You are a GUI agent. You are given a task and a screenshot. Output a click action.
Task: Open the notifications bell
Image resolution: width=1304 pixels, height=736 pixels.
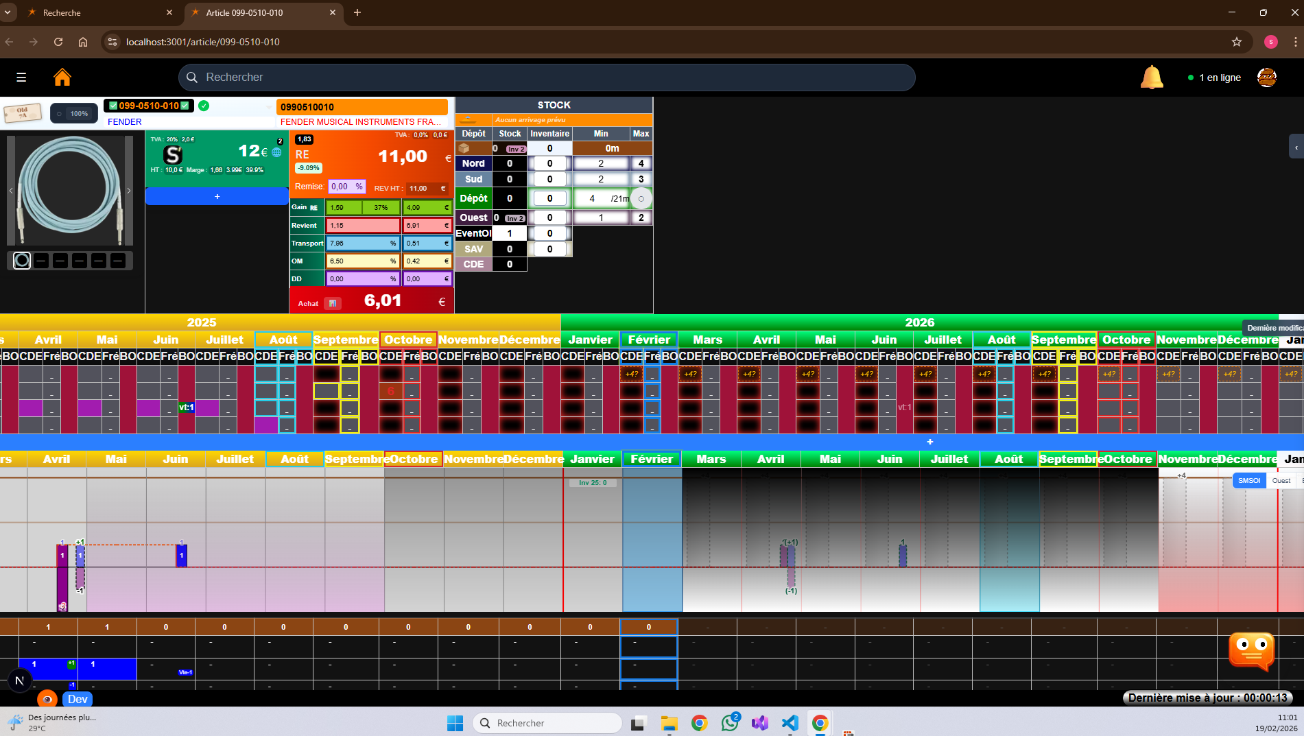point(1152,77)
